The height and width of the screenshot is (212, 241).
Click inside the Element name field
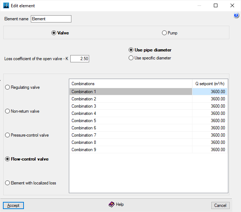coord(51,19)
